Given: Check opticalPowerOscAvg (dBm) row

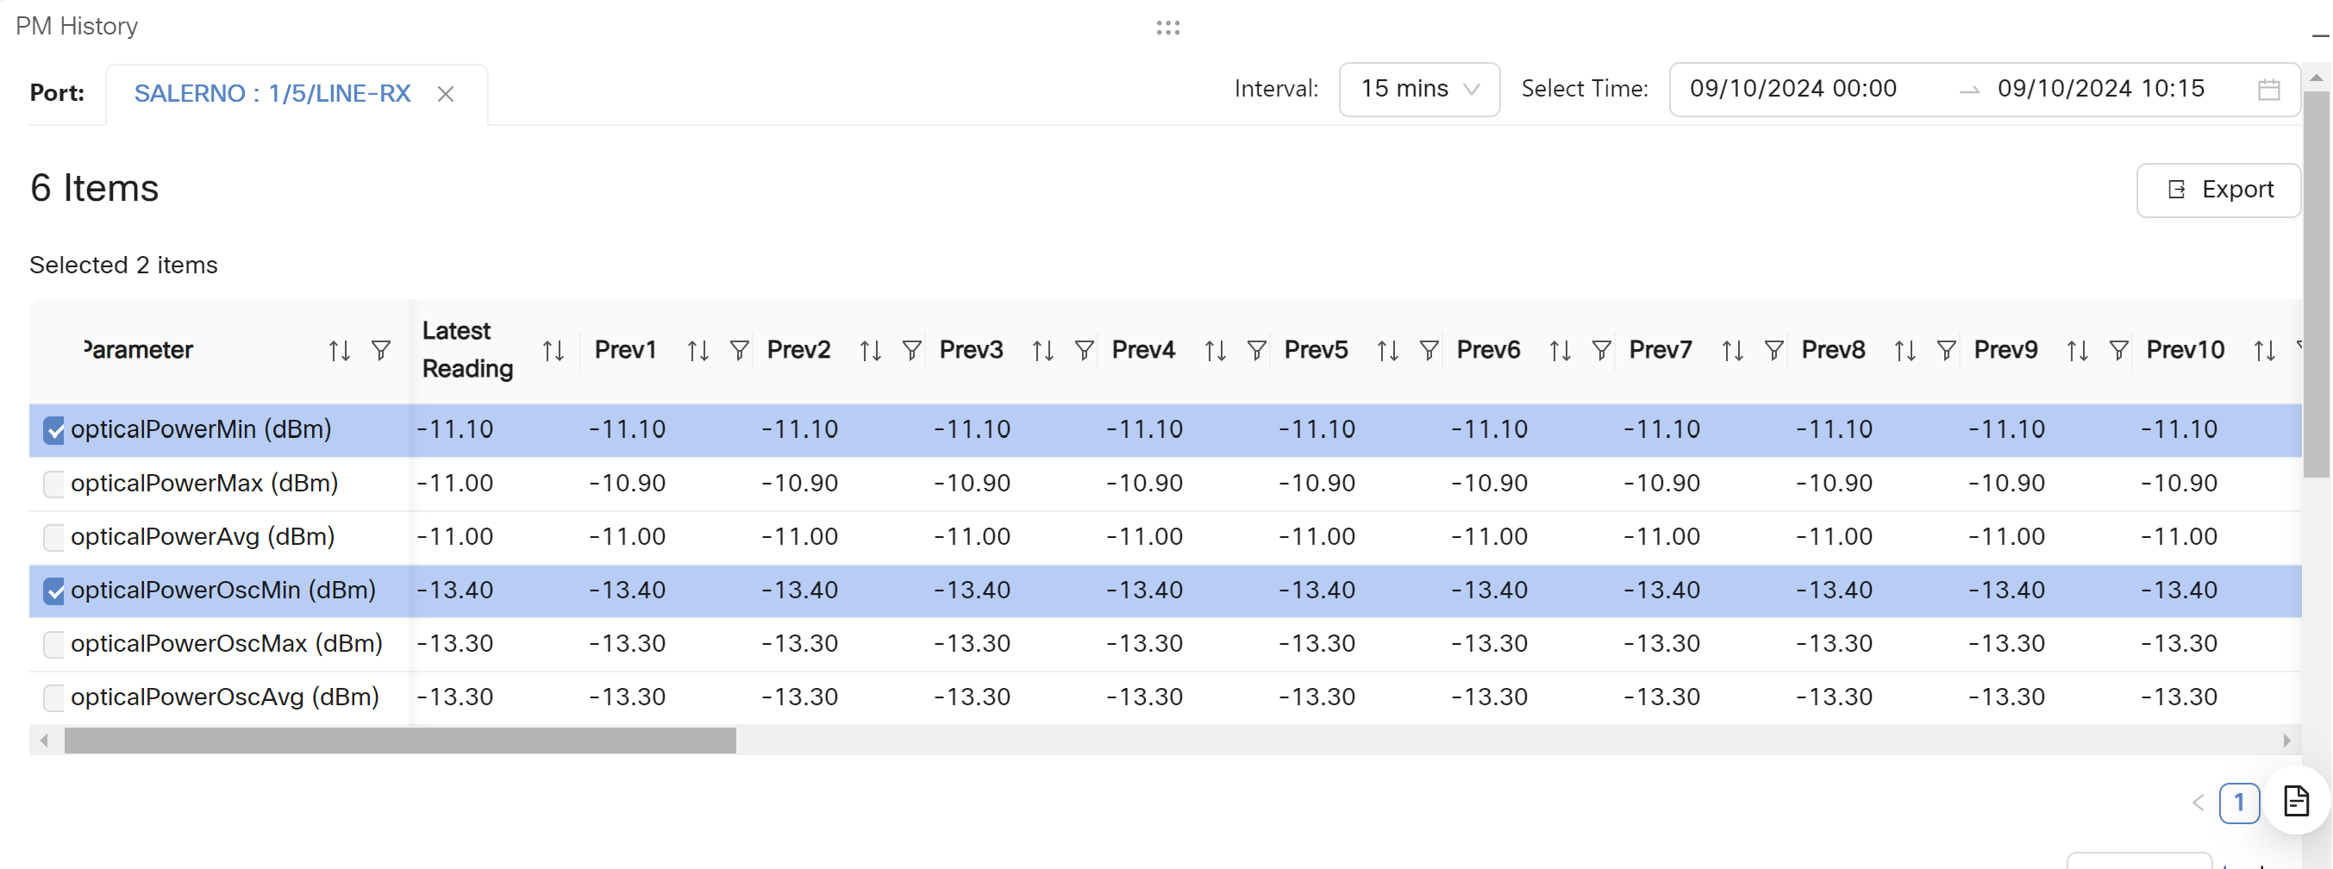Looking at the screenshot, I should 53,698.
